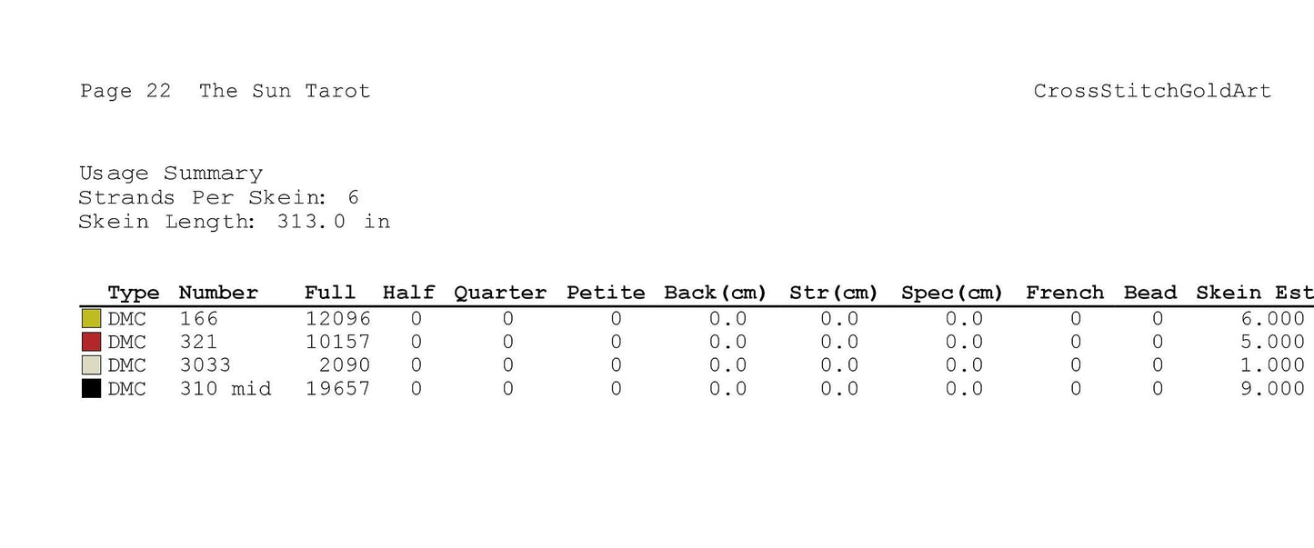Click the 10157 full stitch count
The image size is (1314, 548).
pyautogui.click(x=337, y=343)
